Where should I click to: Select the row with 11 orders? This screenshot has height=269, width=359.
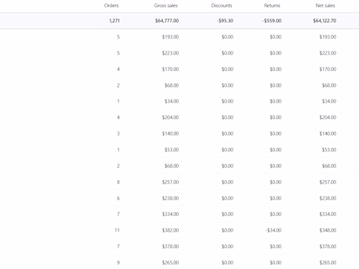coord(179,230)
